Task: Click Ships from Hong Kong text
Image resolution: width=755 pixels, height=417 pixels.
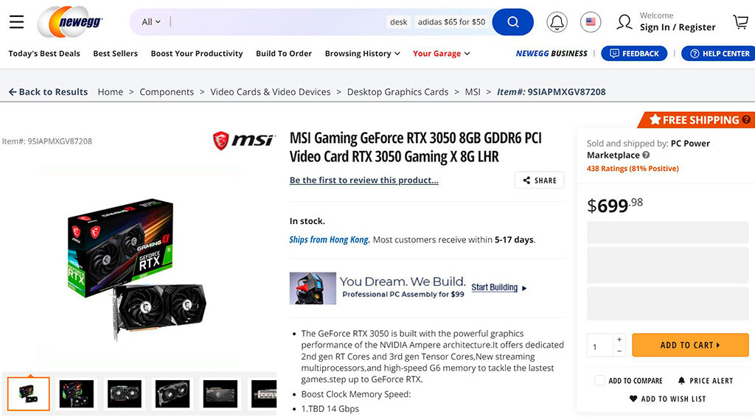Action: click(329, 239)
